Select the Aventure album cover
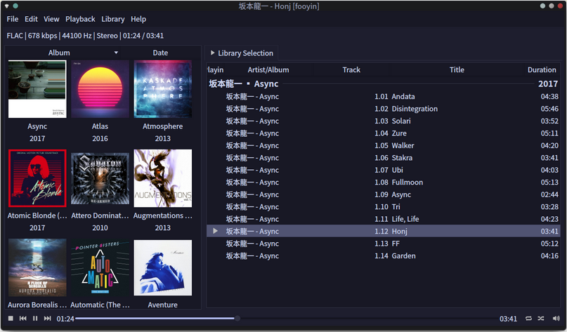Viewport: 567px width, 332px height. point(163,267)
